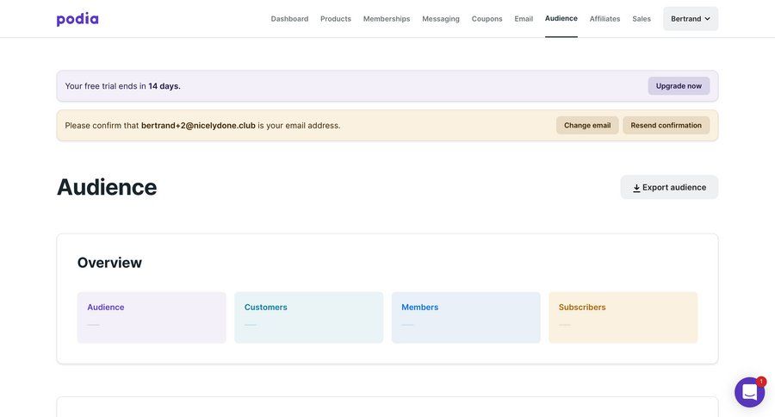The height and width of the screenshot is (417, 775).
Task: Click the Overview heading
Action: [x=109, y=263]
